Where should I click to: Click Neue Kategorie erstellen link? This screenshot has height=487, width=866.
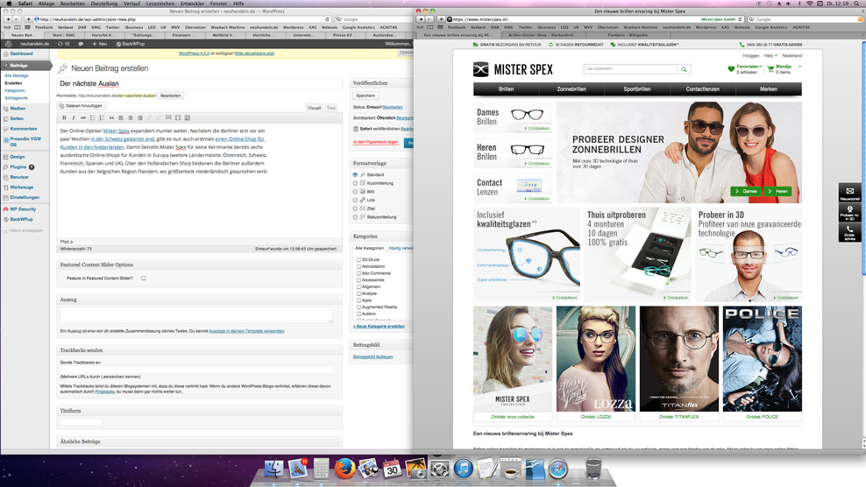[379, 327]
